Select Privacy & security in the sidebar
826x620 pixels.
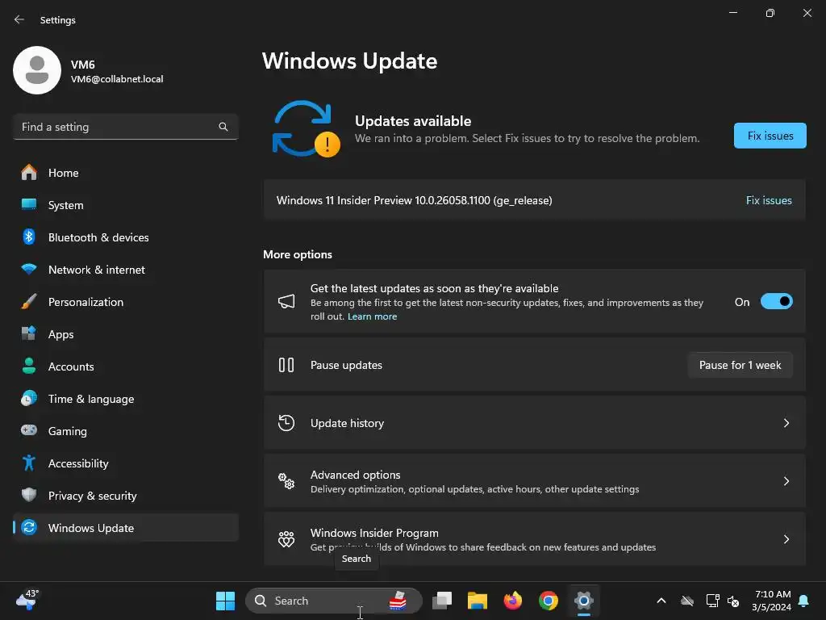point(126,495)
